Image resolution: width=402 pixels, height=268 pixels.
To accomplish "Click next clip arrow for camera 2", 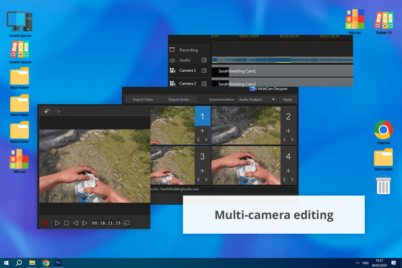I will (x=292, y=140).
